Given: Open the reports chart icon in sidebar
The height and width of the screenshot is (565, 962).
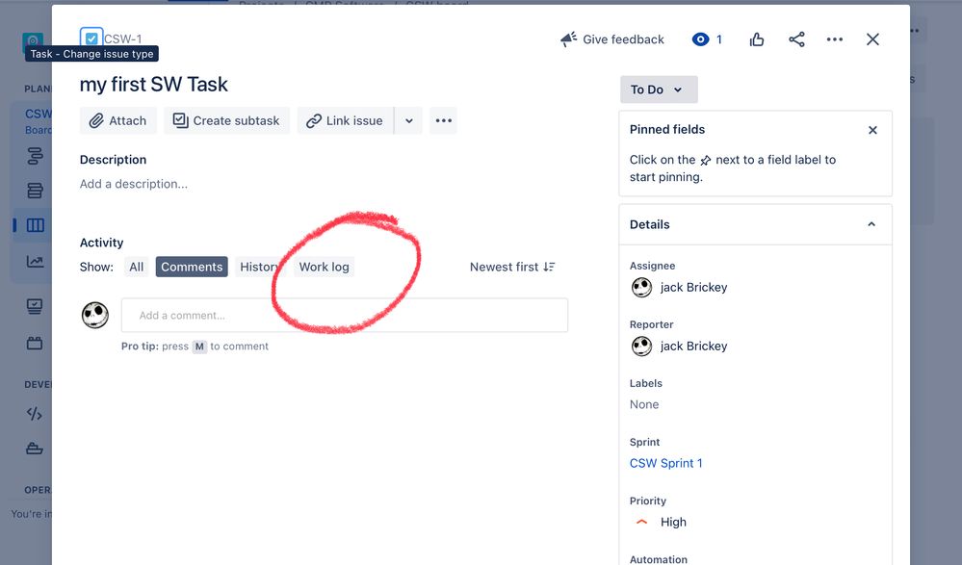Looking at the screenshot, I should 35,262.
